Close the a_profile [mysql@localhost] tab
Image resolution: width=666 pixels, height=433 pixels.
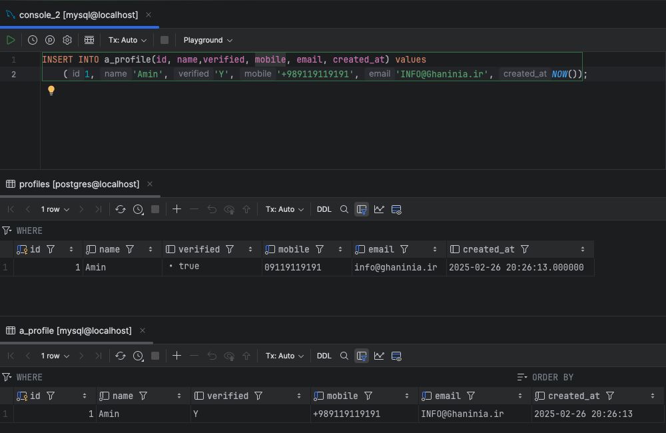tap(143, 330)
